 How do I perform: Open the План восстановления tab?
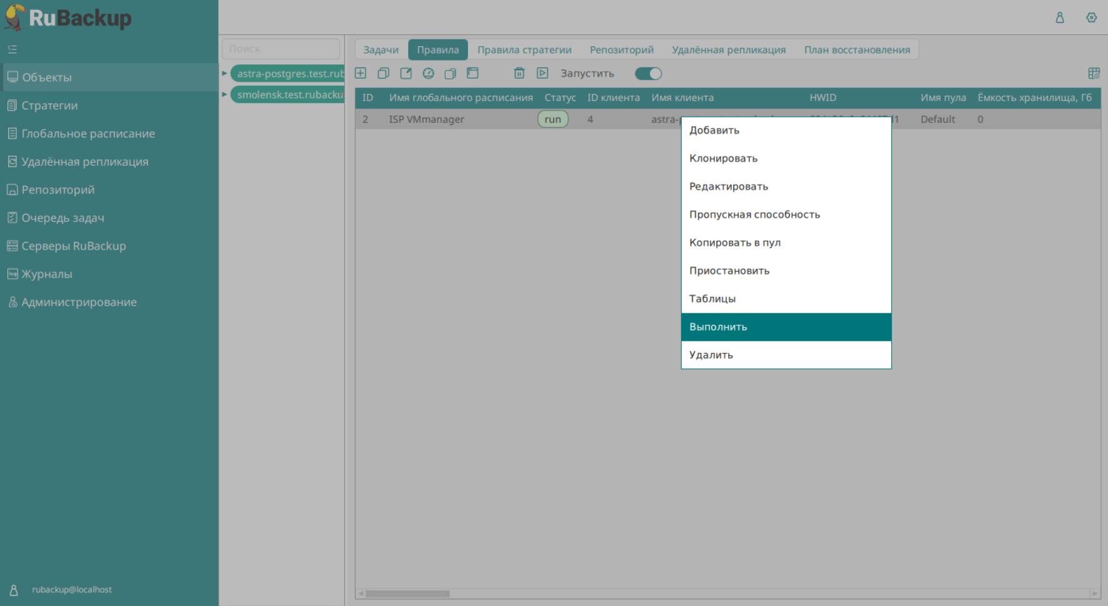click(x=857, y=50)
